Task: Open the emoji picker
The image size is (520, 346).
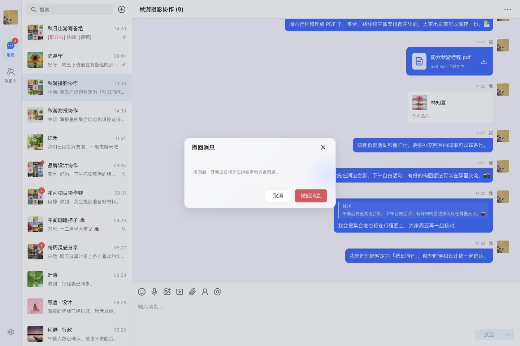Action: pos(142,292)
